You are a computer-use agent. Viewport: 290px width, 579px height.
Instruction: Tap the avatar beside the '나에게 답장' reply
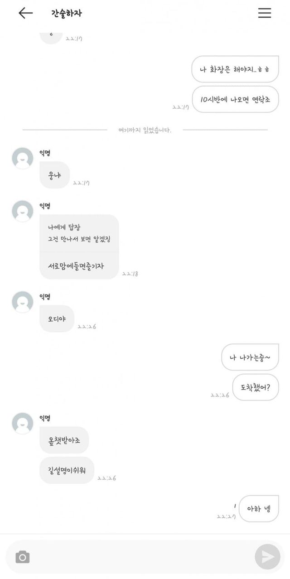23,211
